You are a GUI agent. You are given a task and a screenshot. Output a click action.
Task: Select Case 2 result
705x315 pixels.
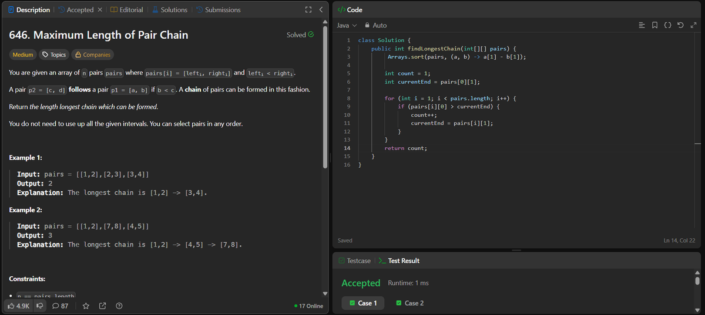click(409, 303)
